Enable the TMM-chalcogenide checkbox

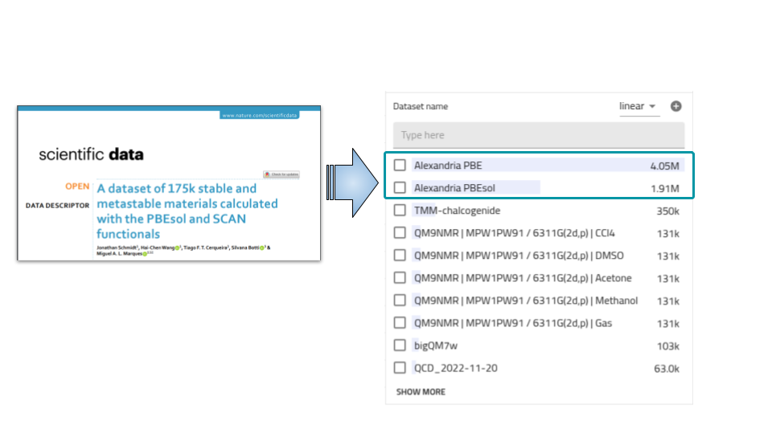[x=400, y=211]
